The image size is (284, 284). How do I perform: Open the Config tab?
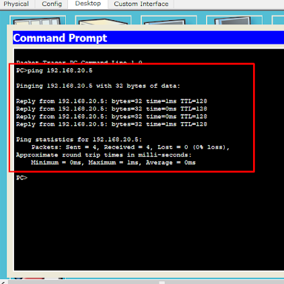[x=52, y=4]
